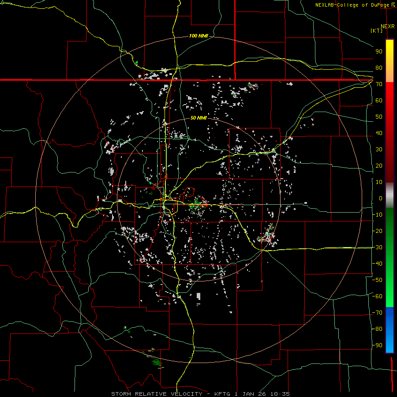Image resolution: width=397 pixels, height=397 pixels.
Task: Click the positive 30 knot scale label
Action: tap(379, 150)
